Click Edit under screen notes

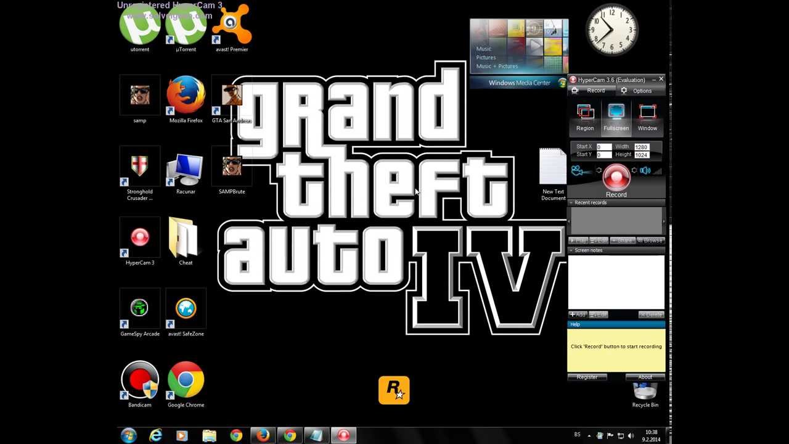pyautogui.click(x=599, y=314)
